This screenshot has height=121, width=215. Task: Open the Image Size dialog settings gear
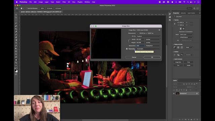159,30
